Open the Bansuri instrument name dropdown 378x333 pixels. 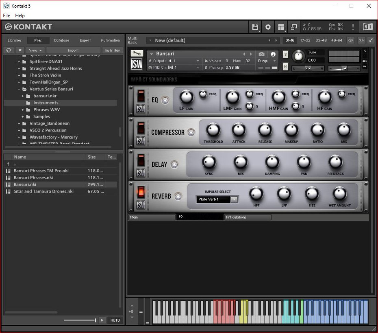(152, 54)
